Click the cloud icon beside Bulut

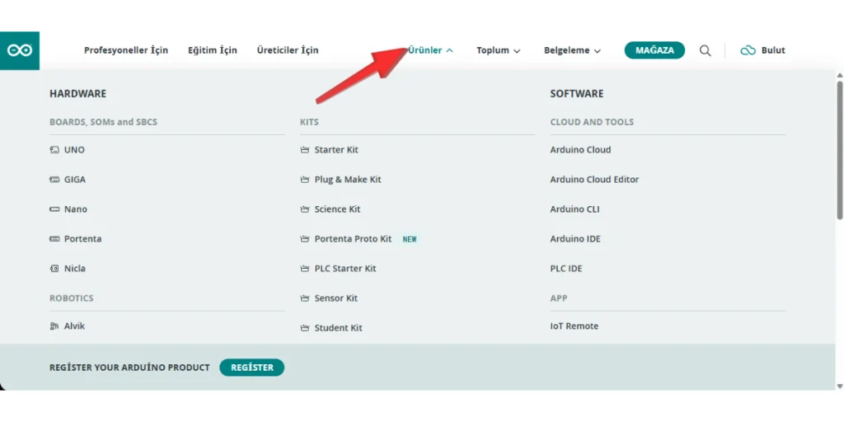(748, 50)
